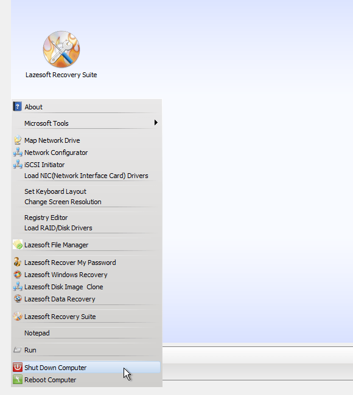Expand the Microsoft Tools submenu arrow
The image size is (353, 395).
pyautogui.click(x=156, y=123)
